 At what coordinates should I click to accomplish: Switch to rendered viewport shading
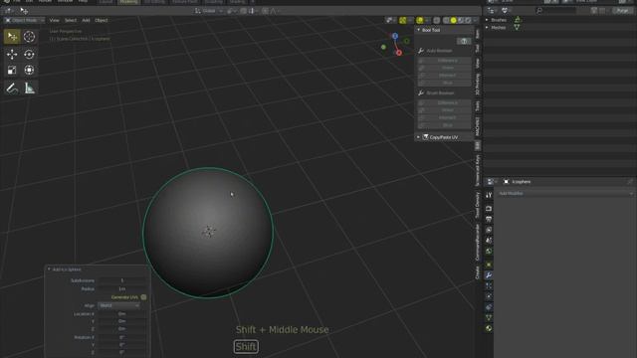[x=468, y=20]
